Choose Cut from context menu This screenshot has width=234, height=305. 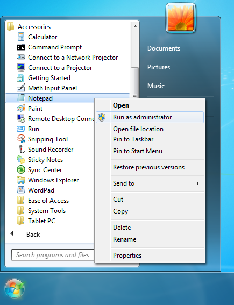point(150,200)
